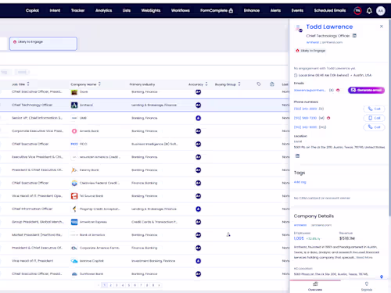The image size is (391, 293).
Task: Click the Generate email button
Action: (x=366, y=90)
